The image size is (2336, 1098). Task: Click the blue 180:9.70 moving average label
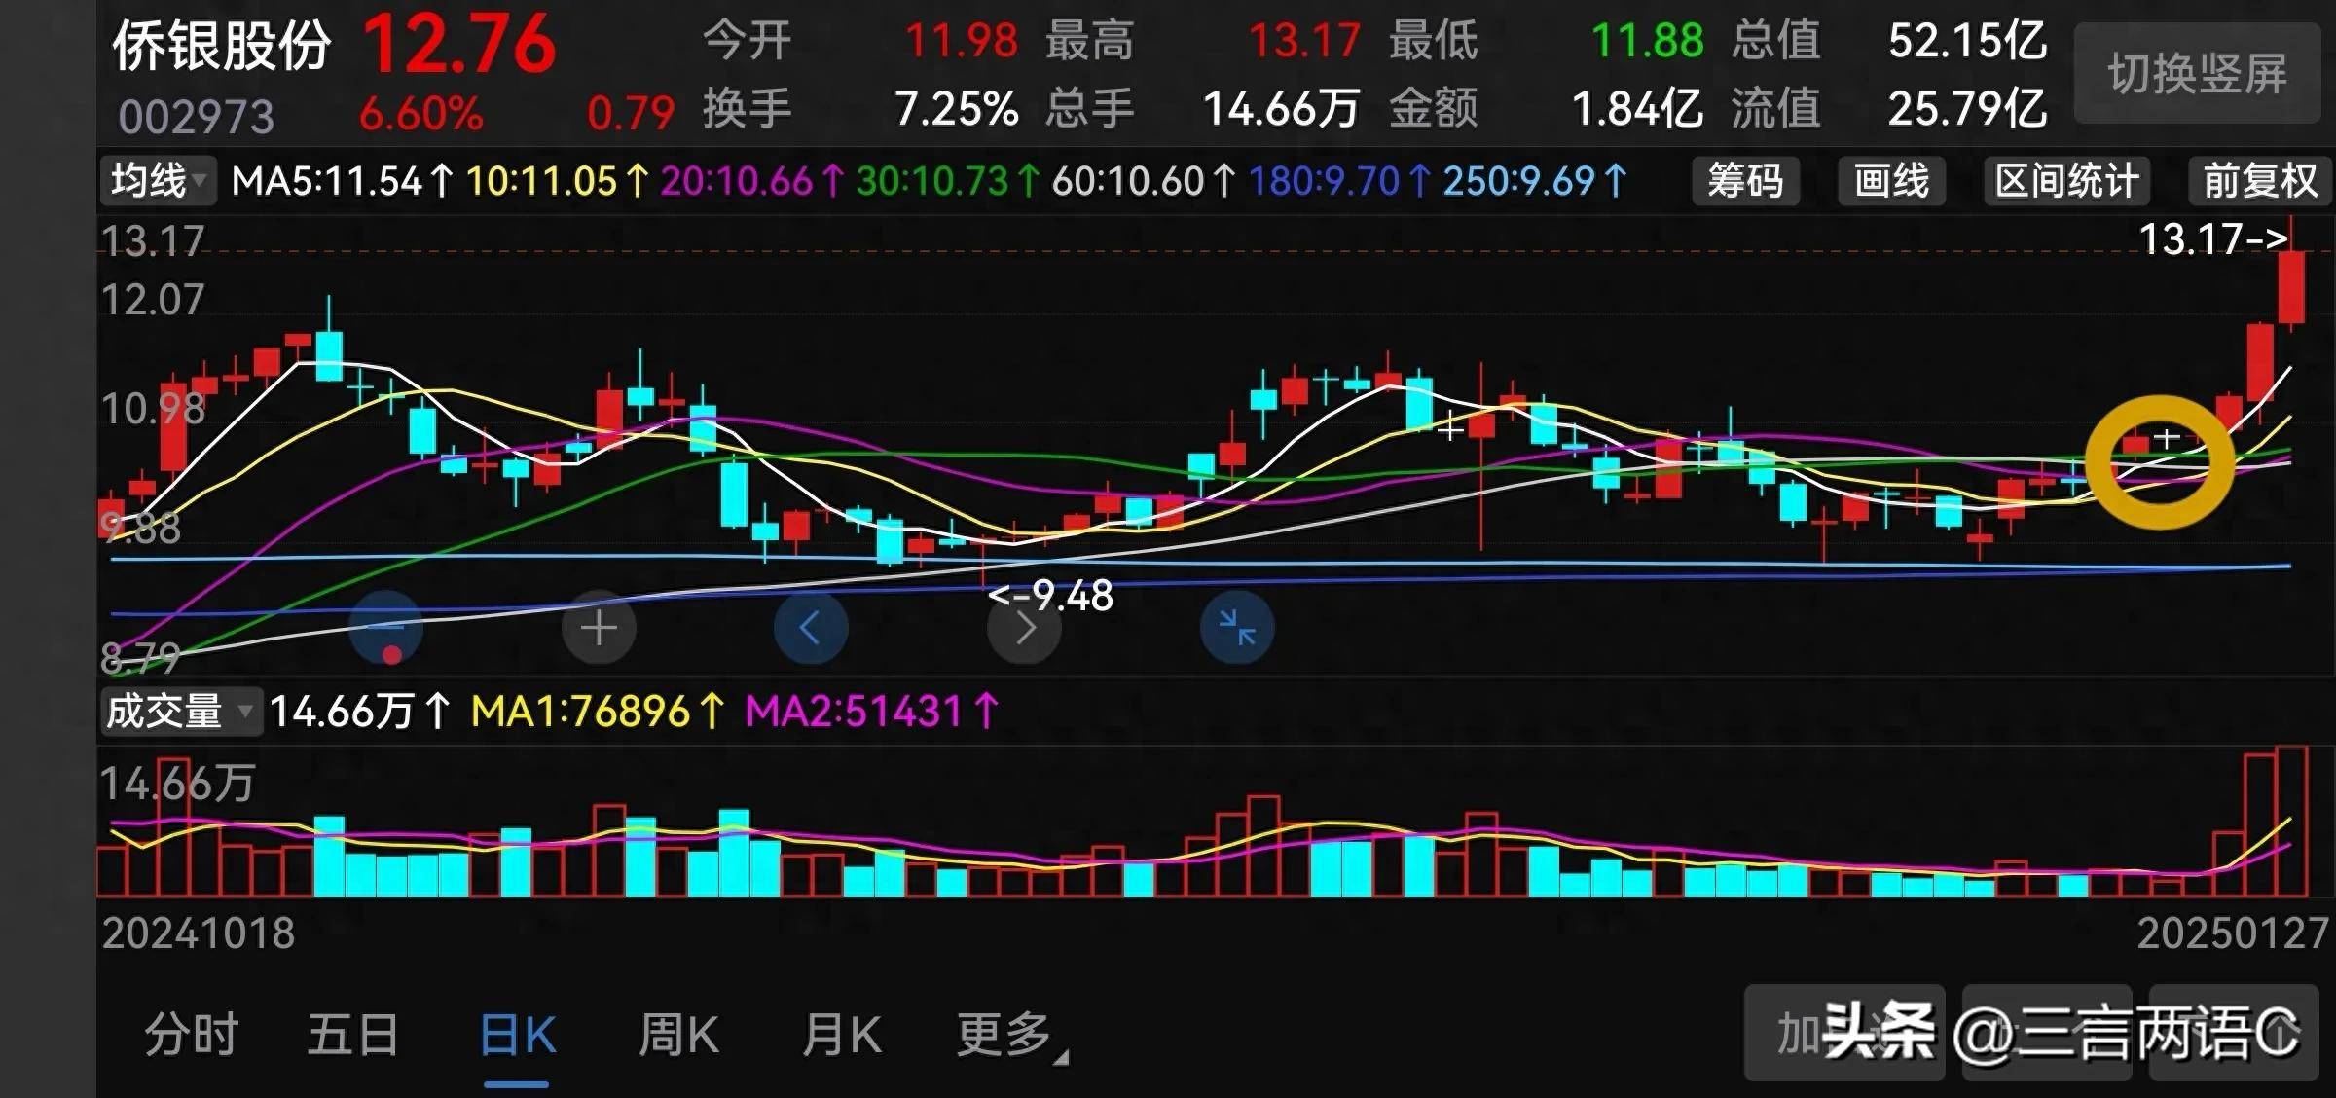(1340, 182)
